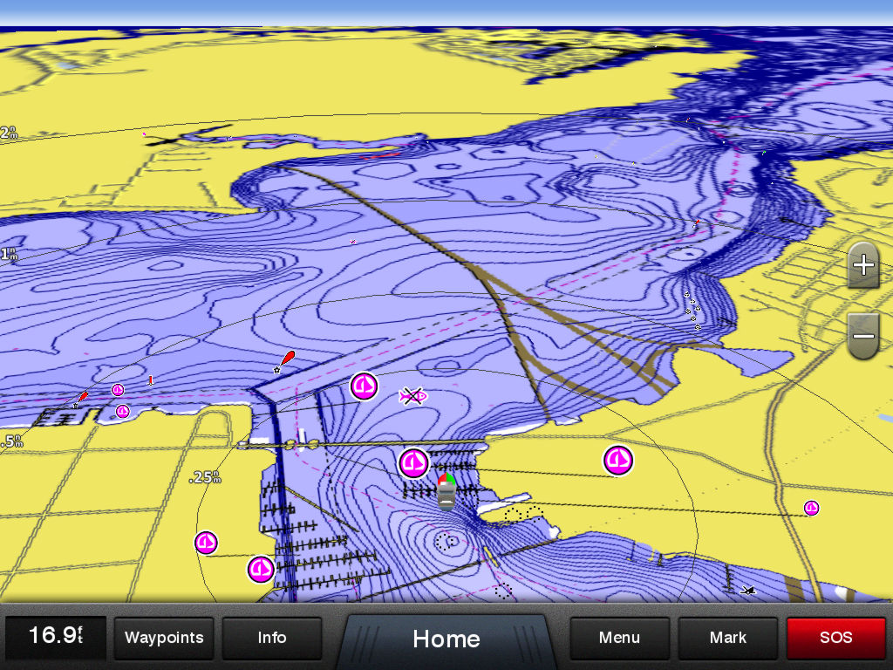Screen dimensions: 893x670
Task: Tap the .5 nm range ring label
Action: coord(11,441)
